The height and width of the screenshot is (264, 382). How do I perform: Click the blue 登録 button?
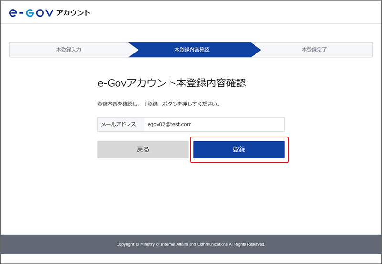(239, 149)
